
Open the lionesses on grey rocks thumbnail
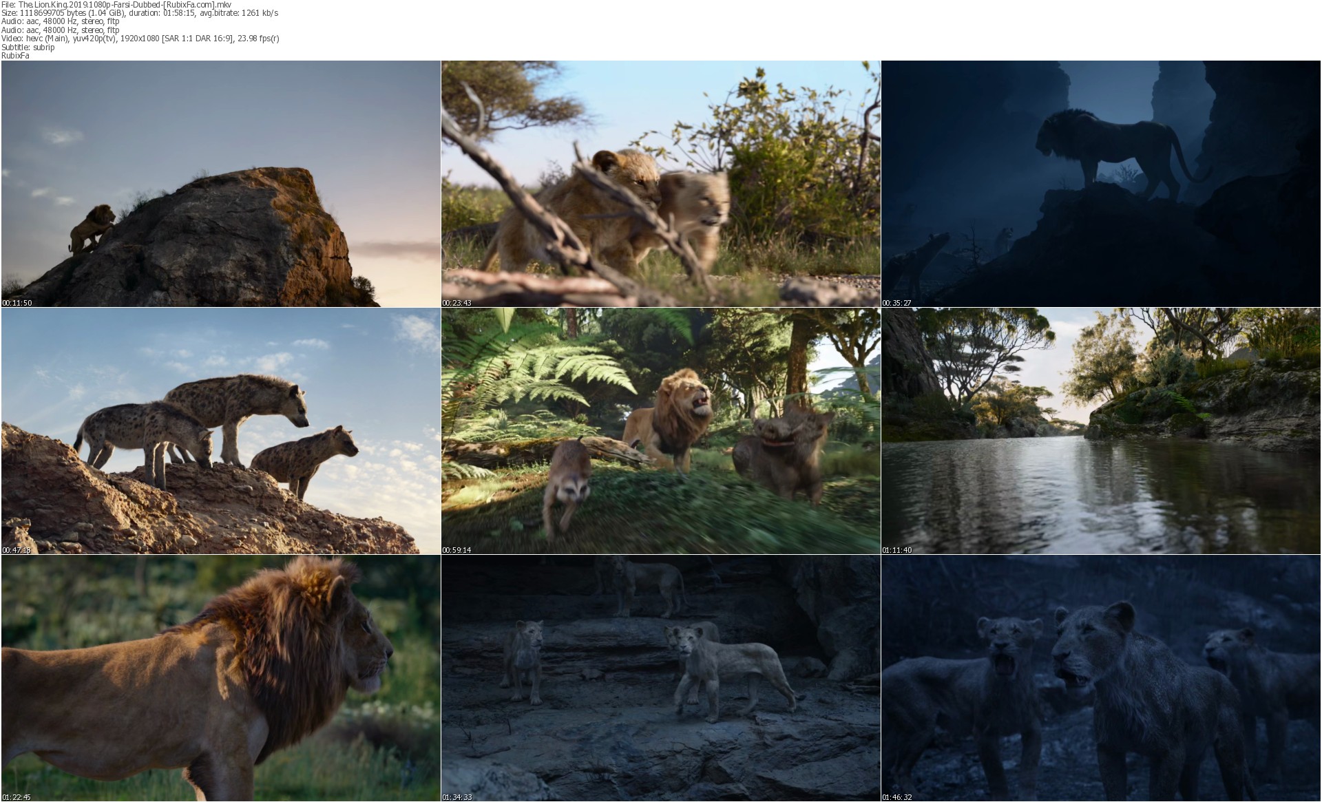coord(661,678)
